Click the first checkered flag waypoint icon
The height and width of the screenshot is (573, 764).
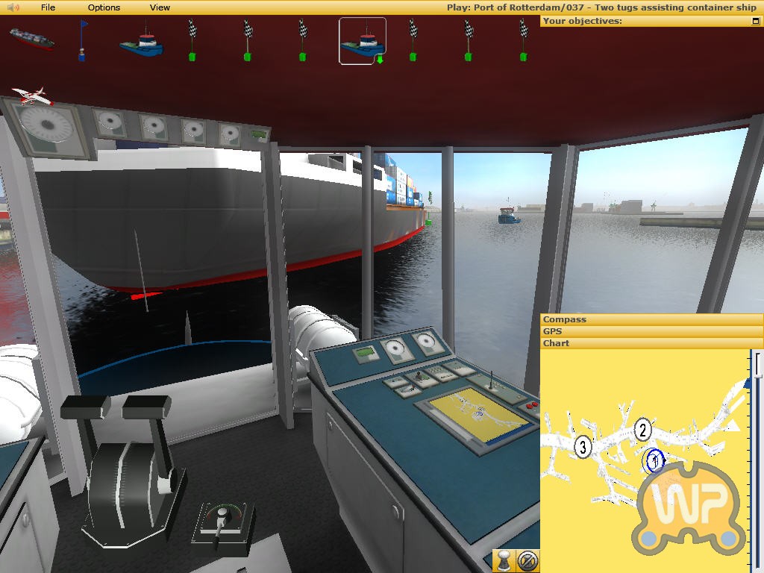(192, 41)
